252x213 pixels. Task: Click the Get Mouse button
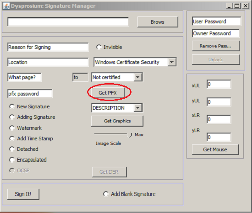click(215, 149)
